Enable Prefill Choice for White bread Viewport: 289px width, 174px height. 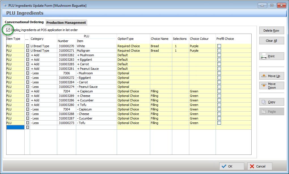[219, 46]
